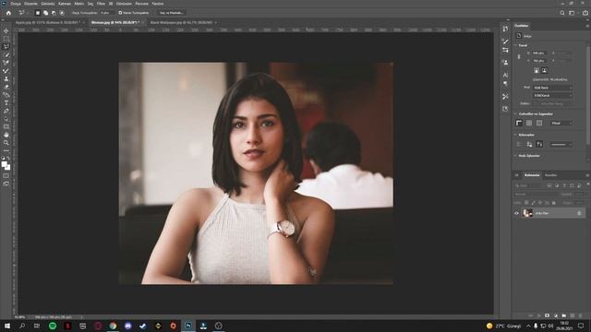Select the Clone Stamp tool
The height and width of the screenshot is (332, 591).
6,78
